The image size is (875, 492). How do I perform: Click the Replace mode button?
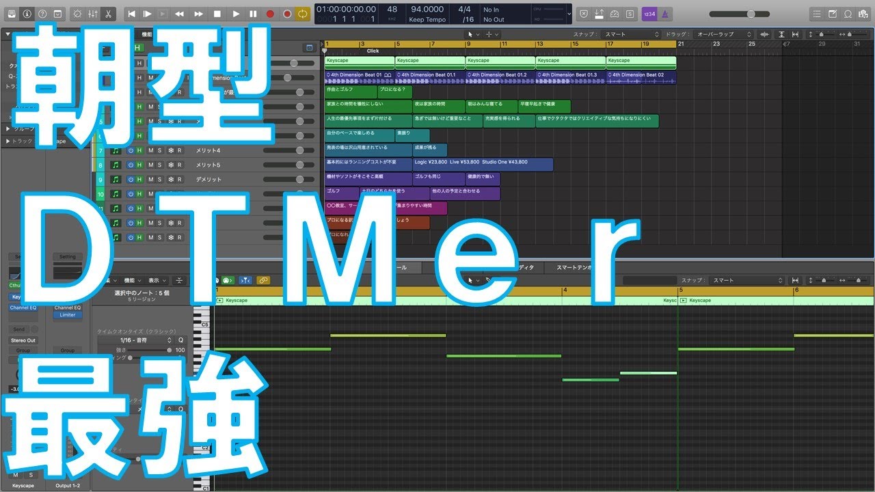[x=583, y=14]
